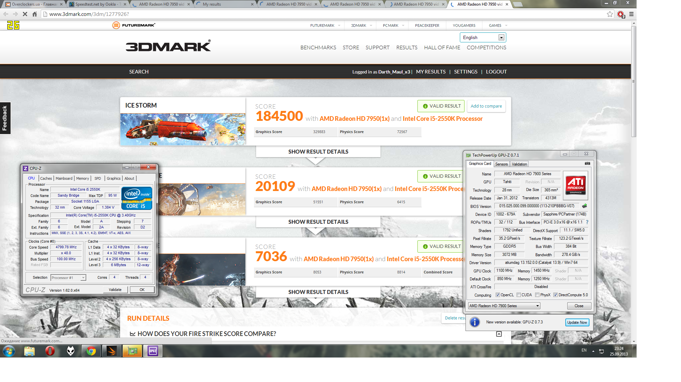Click Update Now in the GPU-Z notice

pyautogui.click(x=577, y=322)
